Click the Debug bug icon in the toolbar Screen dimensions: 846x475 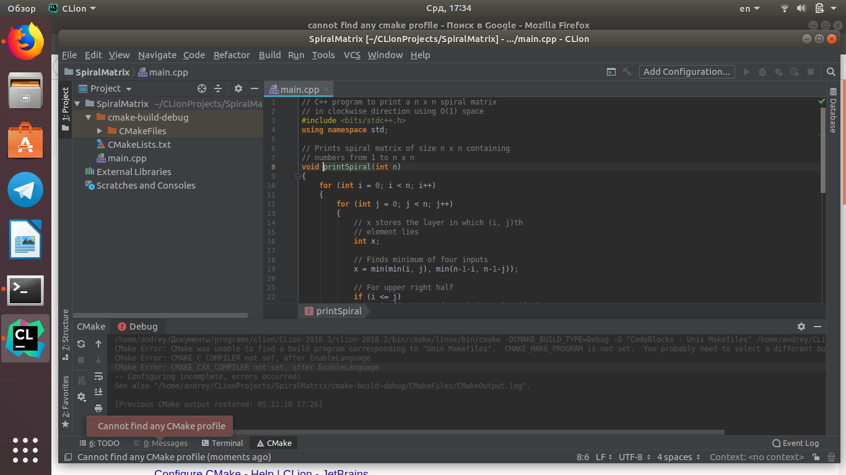[762, 72]
